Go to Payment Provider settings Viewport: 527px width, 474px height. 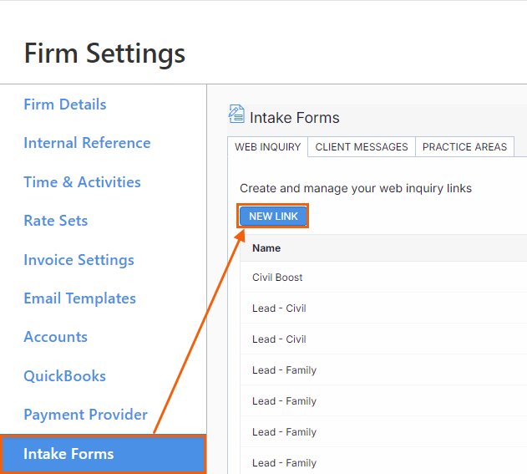85,415
